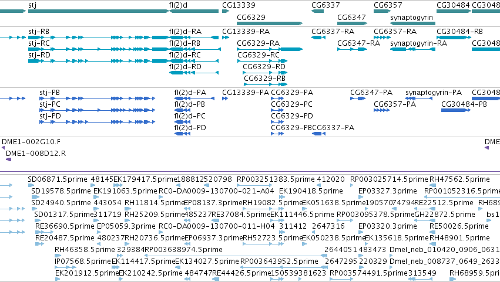Click transcript CG6337-RA
Image resolution: width=500 pixels, height=282 pixels.
pyautogui.click(x=333, y=32)
